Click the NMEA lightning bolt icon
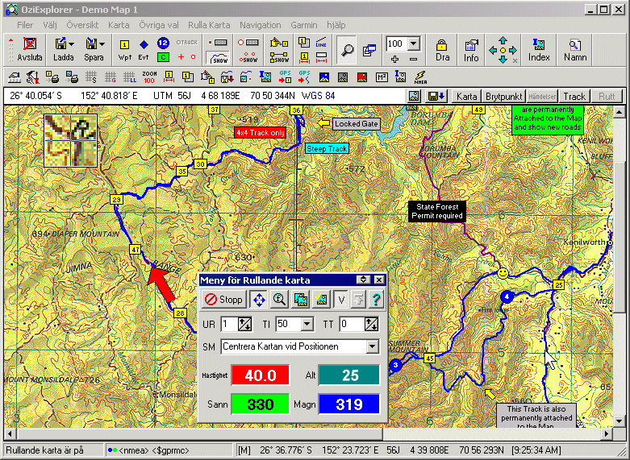630x460 pixels. point(420,77)
